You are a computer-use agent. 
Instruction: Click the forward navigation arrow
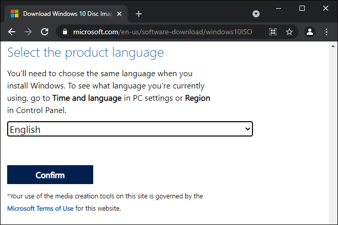coord(28,32)
